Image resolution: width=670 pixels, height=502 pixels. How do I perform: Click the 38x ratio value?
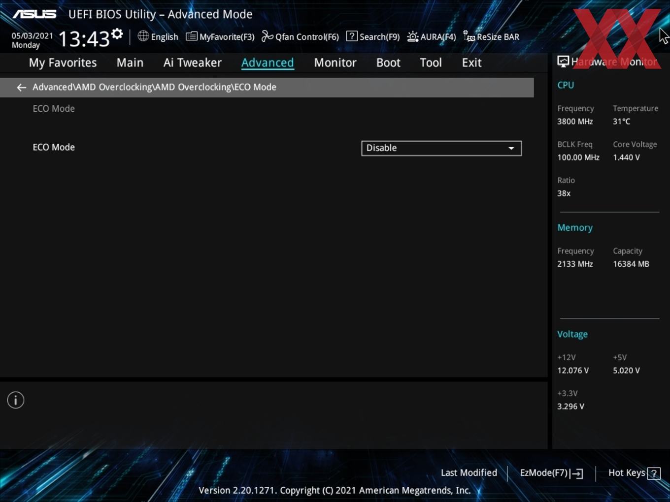[x=564, y=193]
